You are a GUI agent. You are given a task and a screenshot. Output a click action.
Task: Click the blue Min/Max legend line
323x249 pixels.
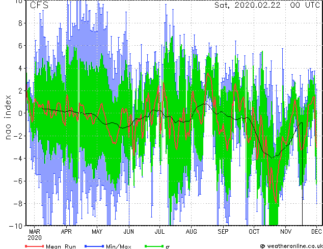pos(94,246)
